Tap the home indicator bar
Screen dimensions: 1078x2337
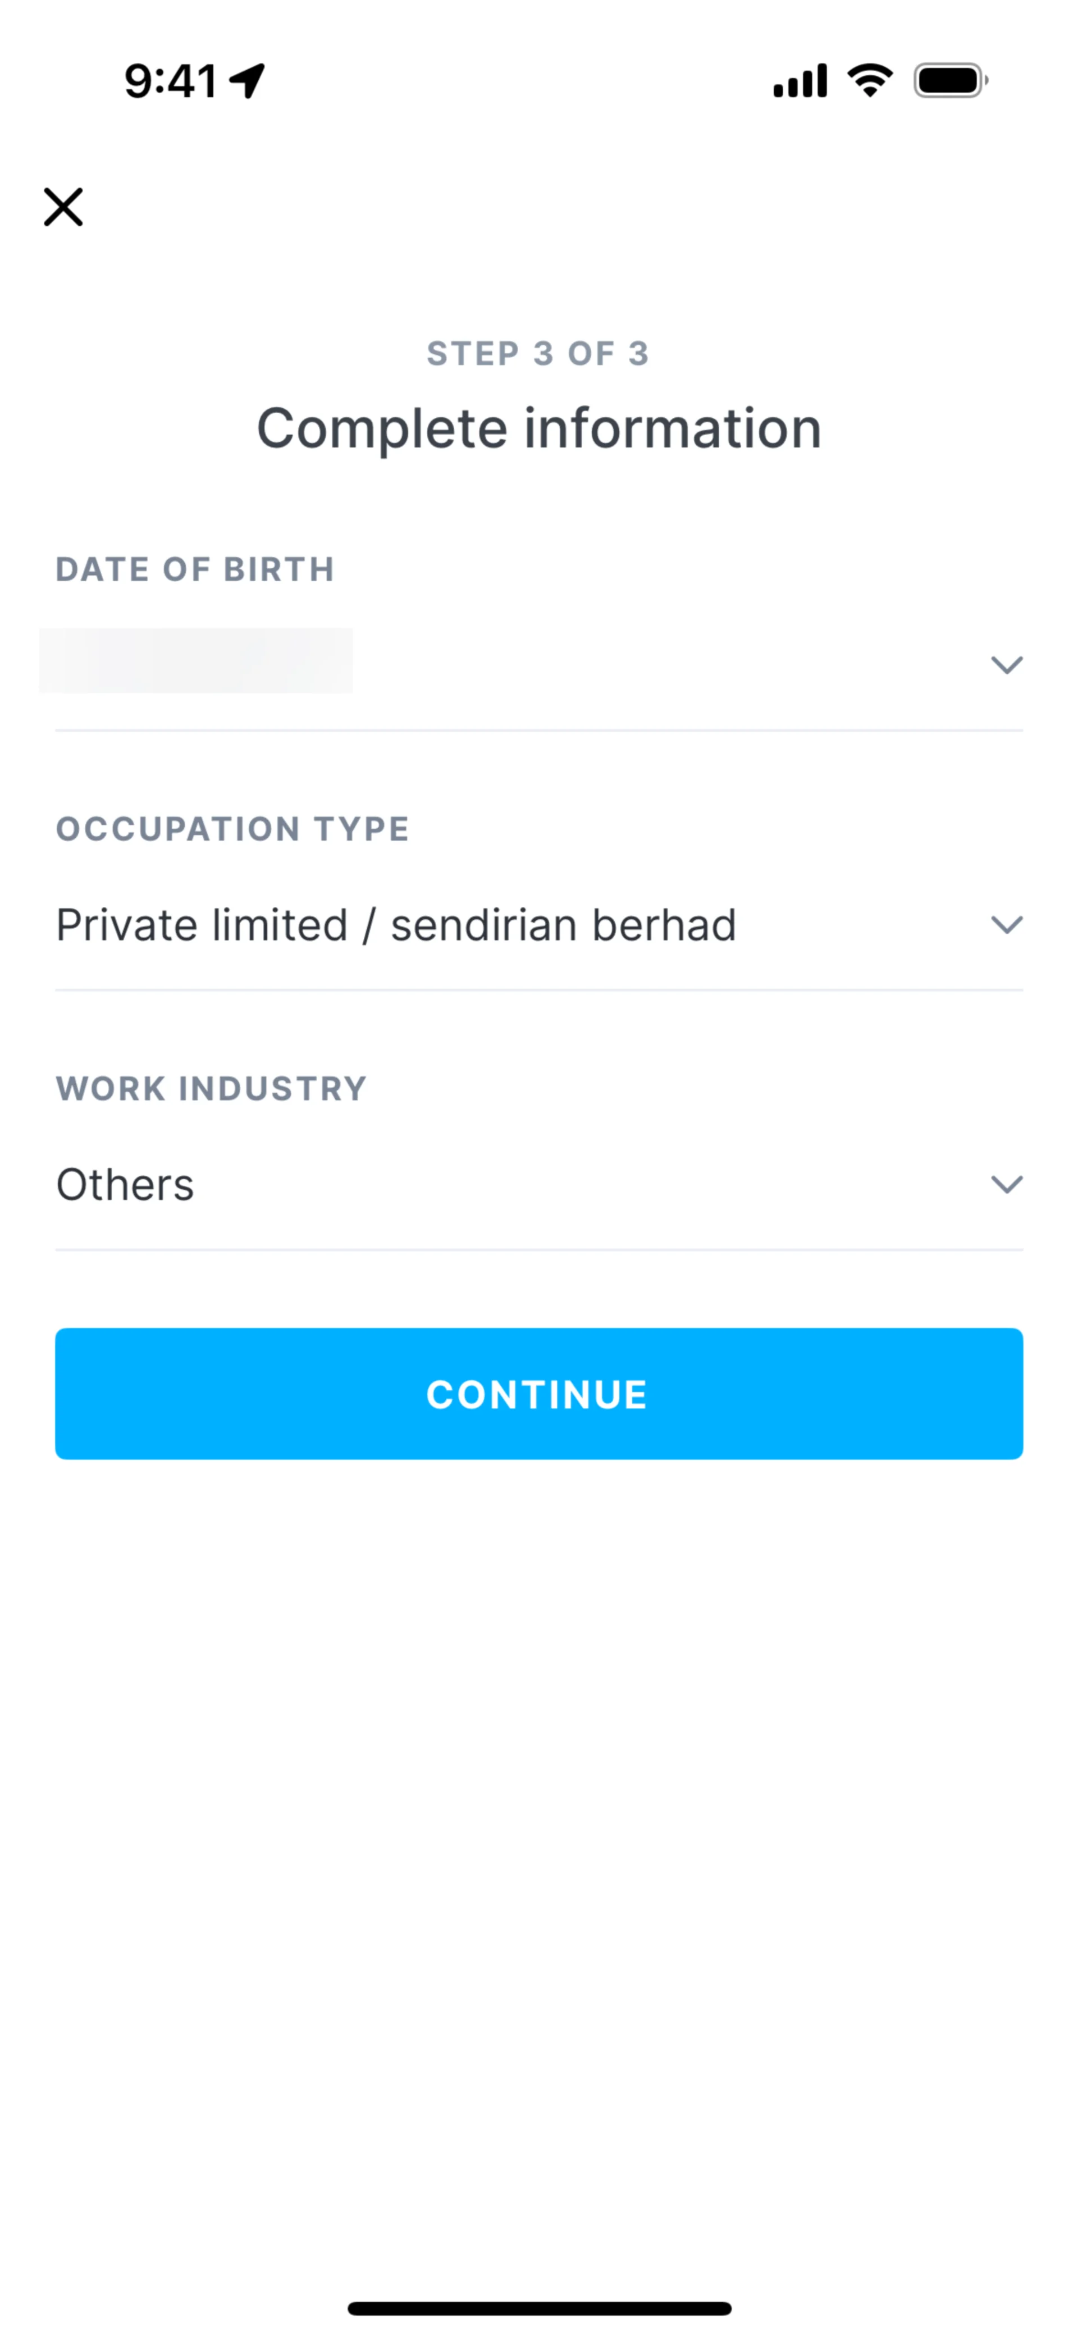(539, 2308)
